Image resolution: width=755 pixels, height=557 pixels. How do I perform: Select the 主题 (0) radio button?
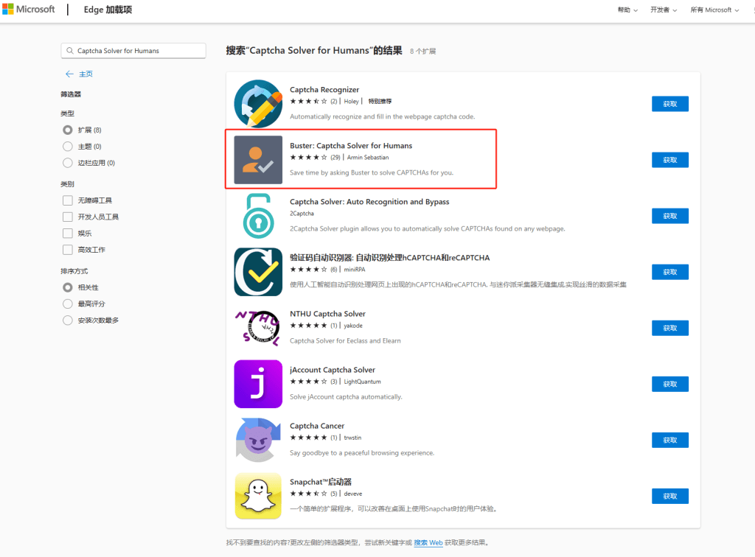(x=68, y=147)
